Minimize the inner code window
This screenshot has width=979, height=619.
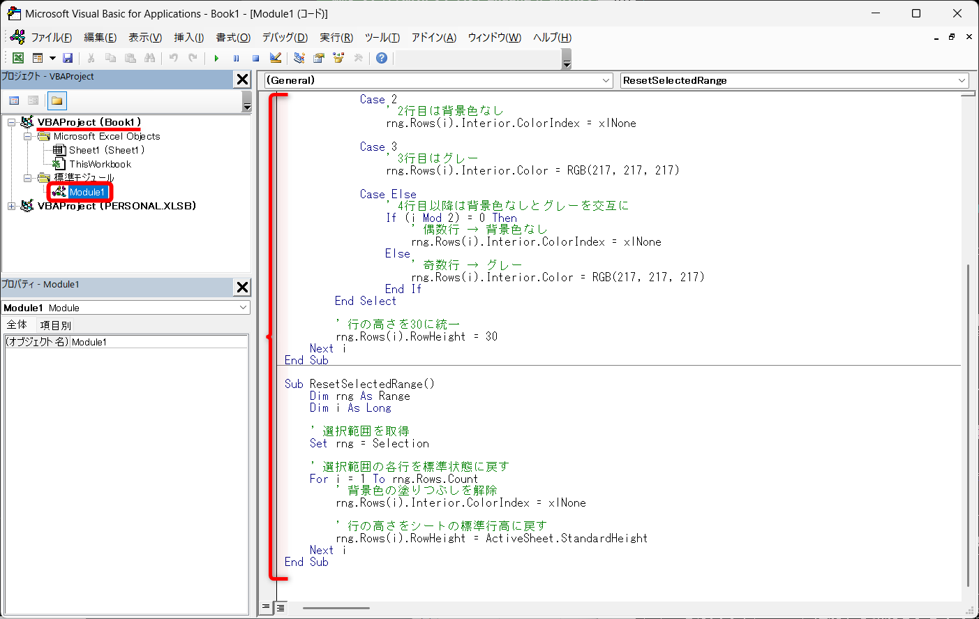936,37
